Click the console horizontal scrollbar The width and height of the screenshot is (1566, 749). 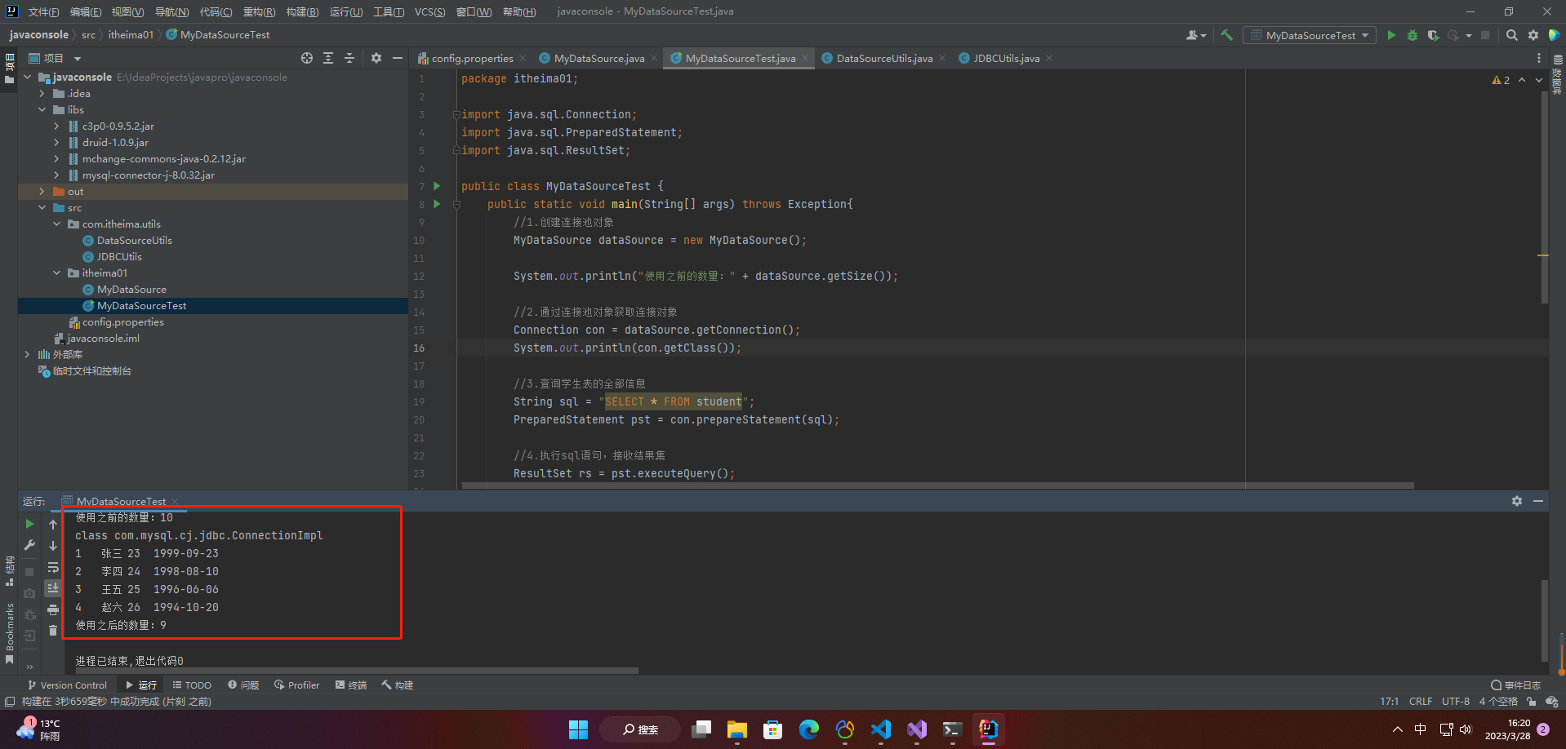click(356, 671)
